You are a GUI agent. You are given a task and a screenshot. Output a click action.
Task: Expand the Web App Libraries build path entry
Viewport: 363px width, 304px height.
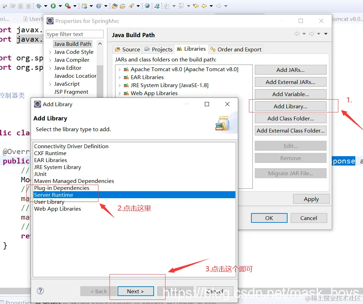coord(120,93)
